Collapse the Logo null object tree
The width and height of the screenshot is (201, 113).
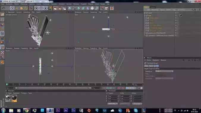(x=145, y=15)
